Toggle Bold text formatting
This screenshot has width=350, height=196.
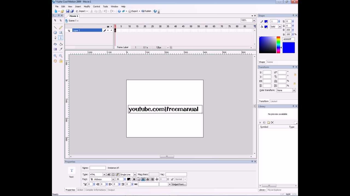click(134, 179)
